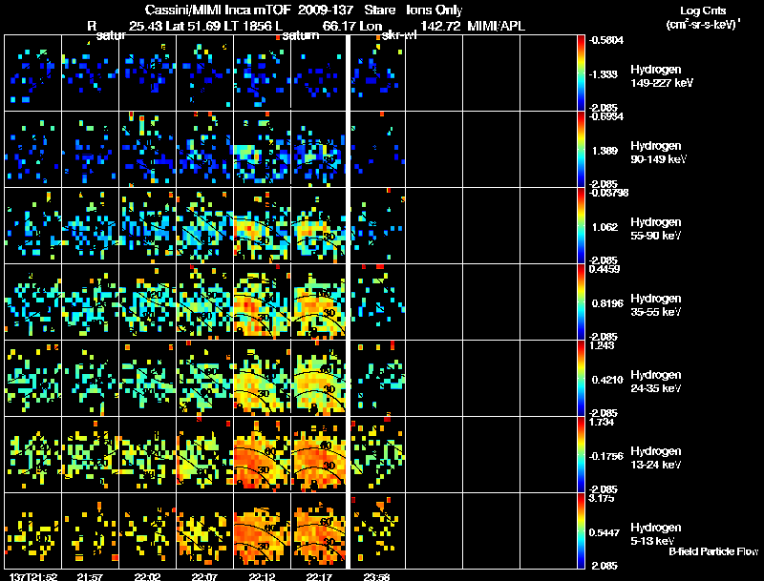This screenshot has width=764, height=581.
Task: Click the 'Hydrogen 24-35 keV' label
Action: click(656, 382)
